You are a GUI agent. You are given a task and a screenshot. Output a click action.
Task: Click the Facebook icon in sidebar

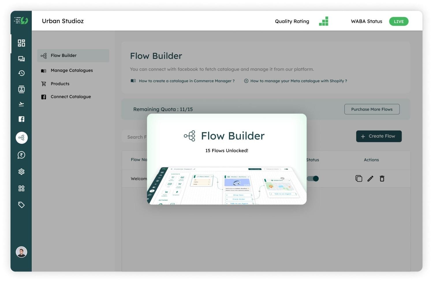(21, 119)
